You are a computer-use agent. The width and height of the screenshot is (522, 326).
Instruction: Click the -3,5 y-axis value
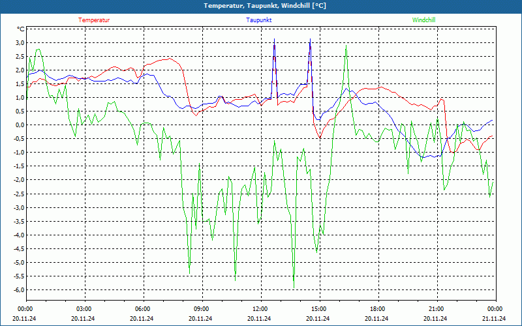(19, 221)
